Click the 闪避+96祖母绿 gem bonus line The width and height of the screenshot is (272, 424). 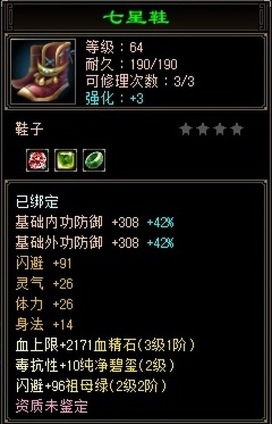coord(91,386)
